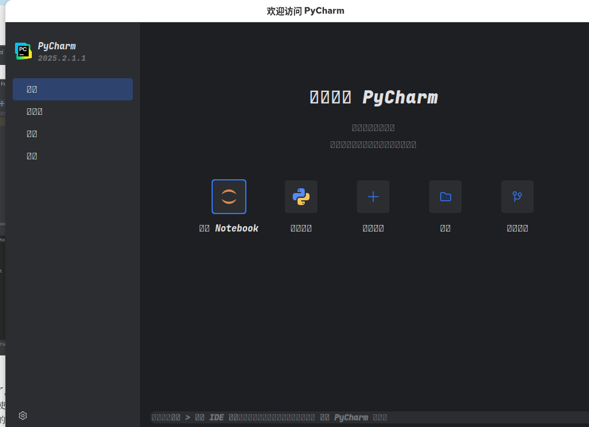Select the last sidebar tab
589x427 pixels.
73,156
